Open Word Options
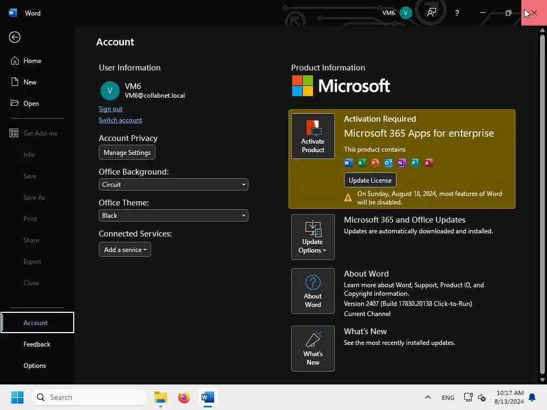Viewport: 547px width, 410px height. pyautogui.click(x=35, y=365)
